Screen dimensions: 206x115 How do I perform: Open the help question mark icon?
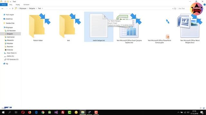pos(205,4)
